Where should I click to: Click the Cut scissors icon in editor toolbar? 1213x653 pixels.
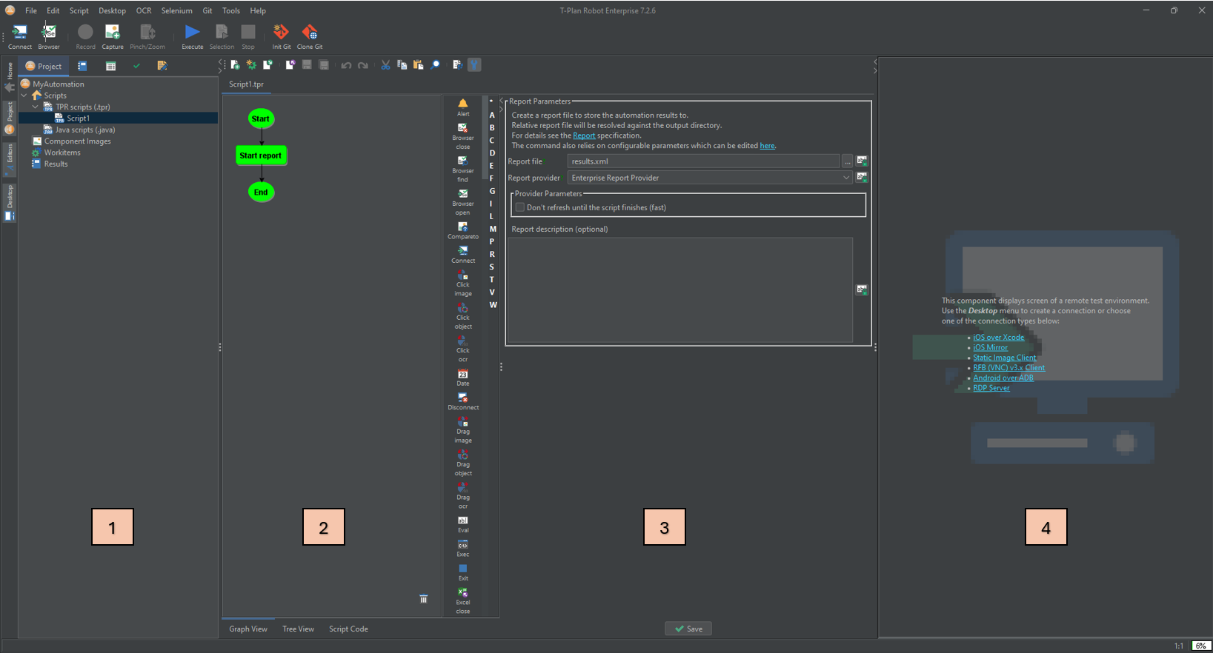385,65
